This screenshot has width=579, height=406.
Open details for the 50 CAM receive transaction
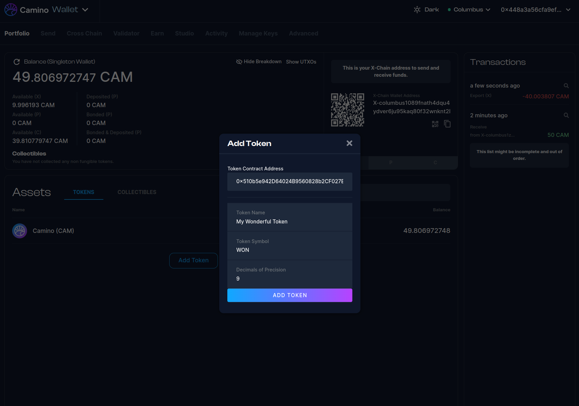point(566,116)
